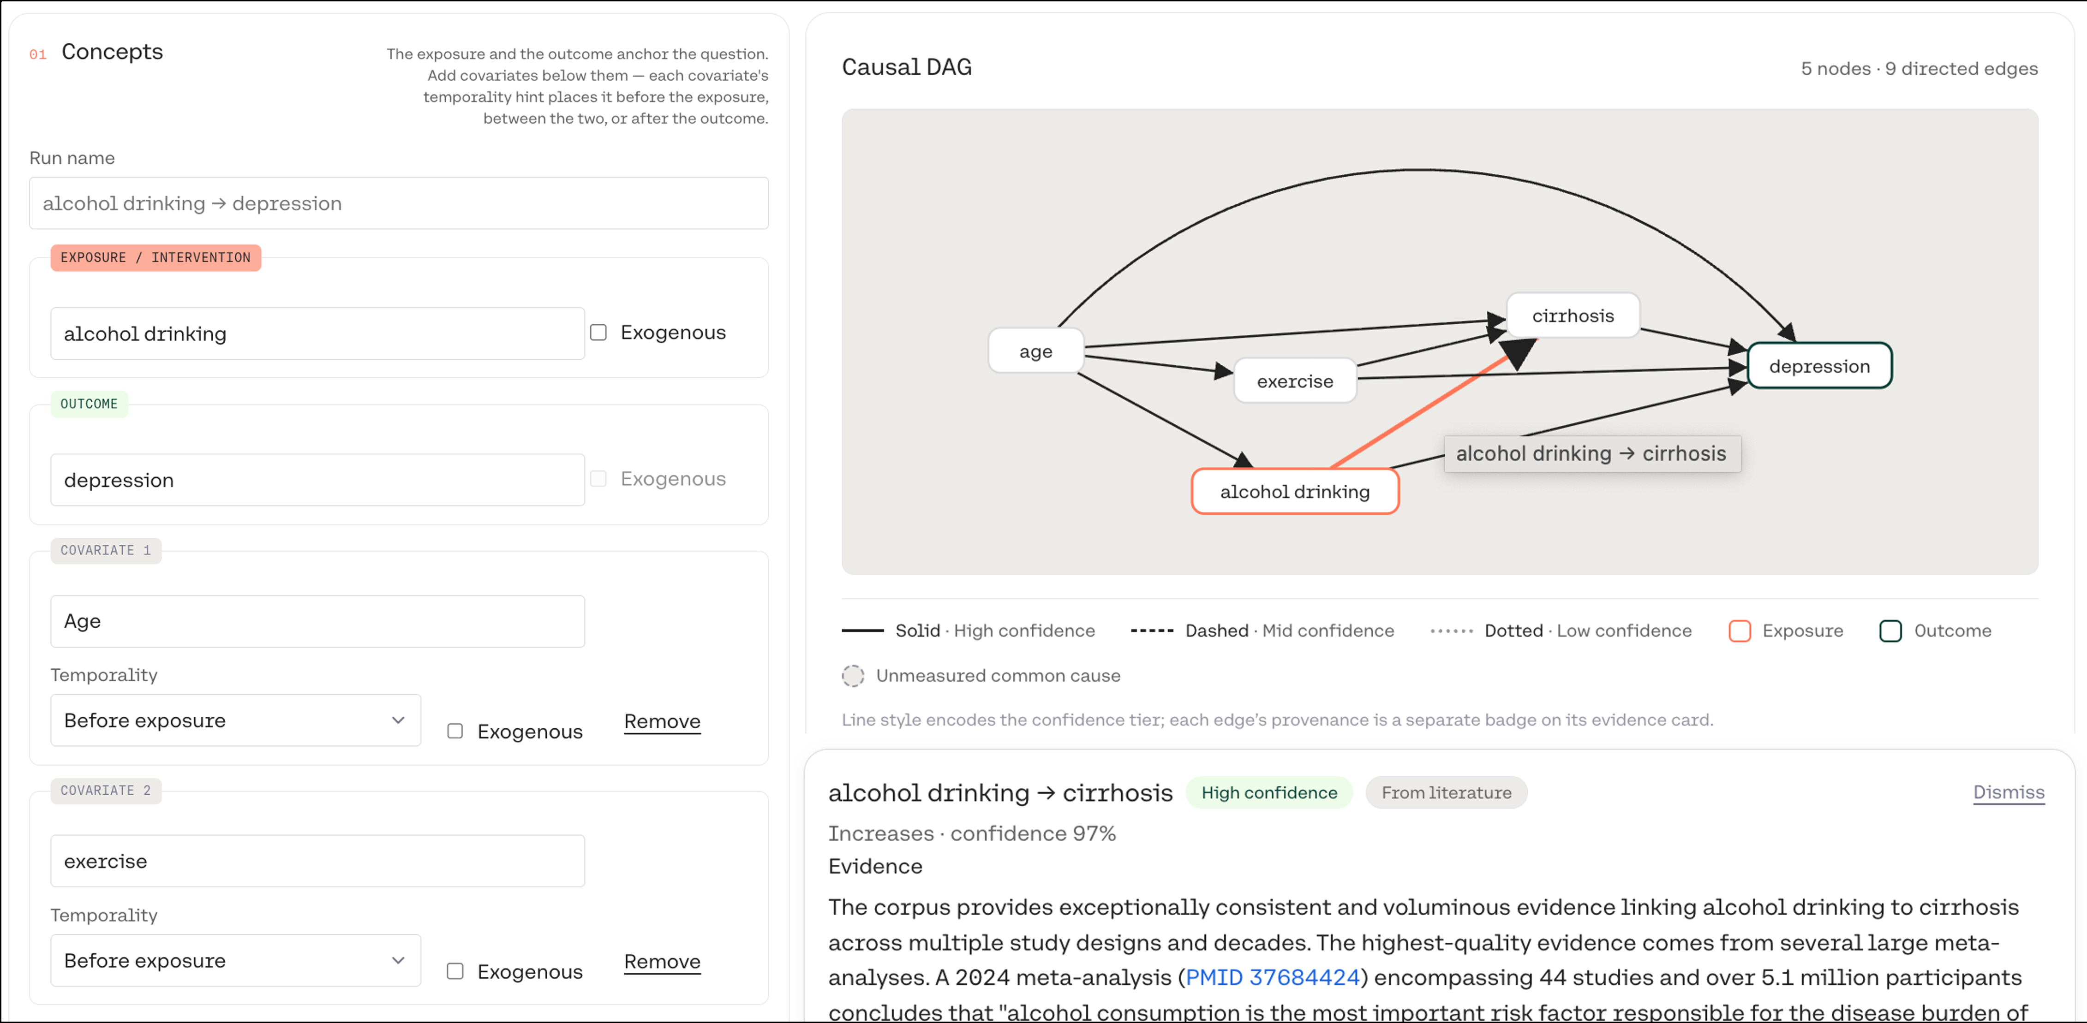Click the EXPOSURE / INTERVENTION section tag
2087x1023 pixels.
pos(155,257)
